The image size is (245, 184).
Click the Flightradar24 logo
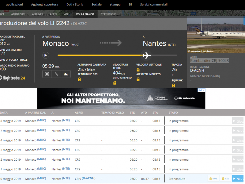click(13, 78)
